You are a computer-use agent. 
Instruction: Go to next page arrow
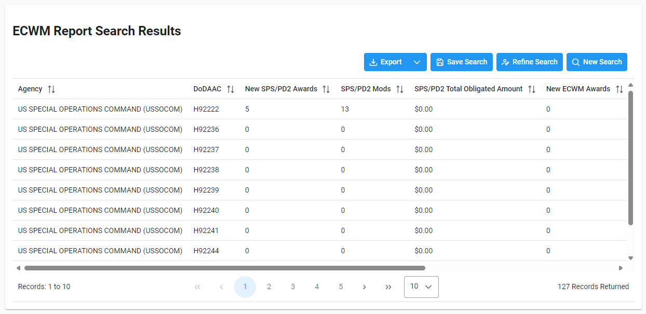pyautogui.click(x=365, y=287)
